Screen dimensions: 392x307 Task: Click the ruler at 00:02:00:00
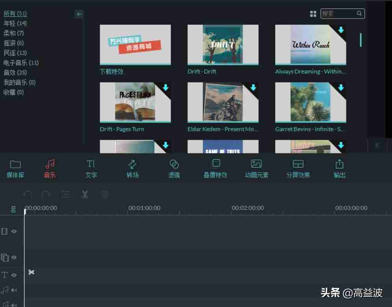(x=248, y=208)
